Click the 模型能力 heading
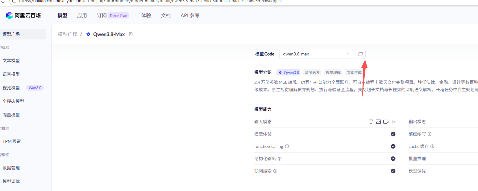This screenshot has width=478, height=191. pos(263,109)
